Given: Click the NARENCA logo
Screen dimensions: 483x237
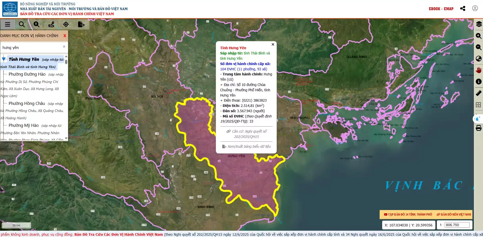Looking at the screenshot, I should pyautogui.click(x=10, y=9).
